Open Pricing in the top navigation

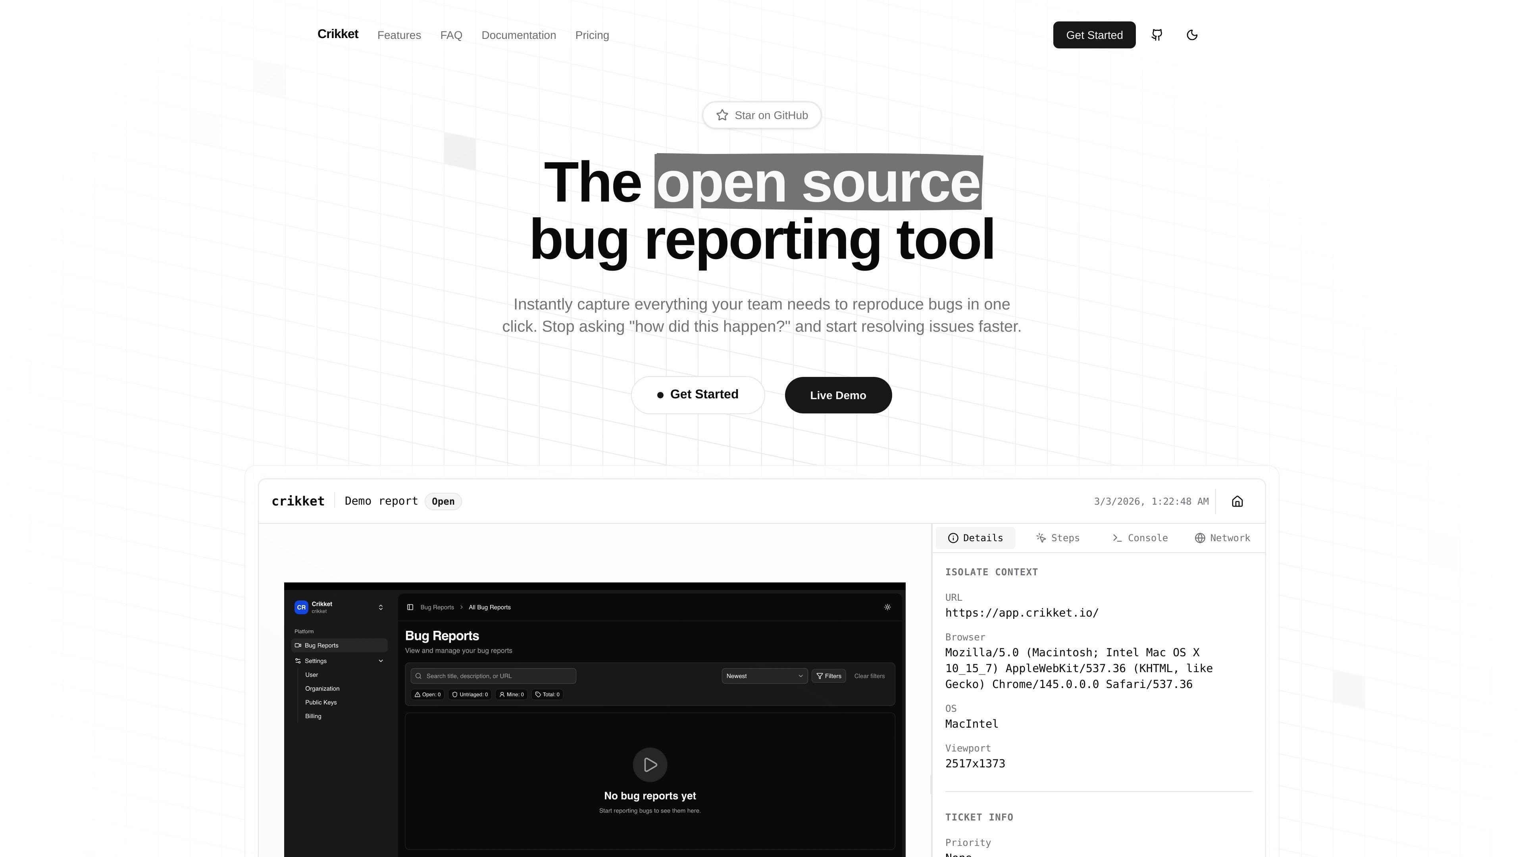point(592,35)
